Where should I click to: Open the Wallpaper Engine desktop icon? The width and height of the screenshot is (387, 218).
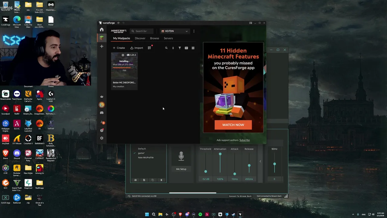click(5, 125)
